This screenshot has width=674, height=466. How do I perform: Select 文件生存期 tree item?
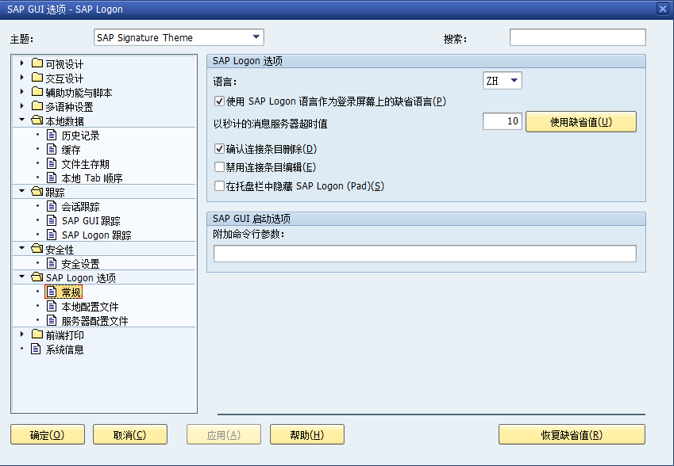(x=85, y=164)
